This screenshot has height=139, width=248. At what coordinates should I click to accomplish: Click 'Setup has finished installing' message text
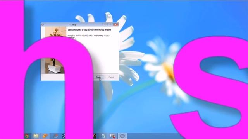(x=89, y=37)
